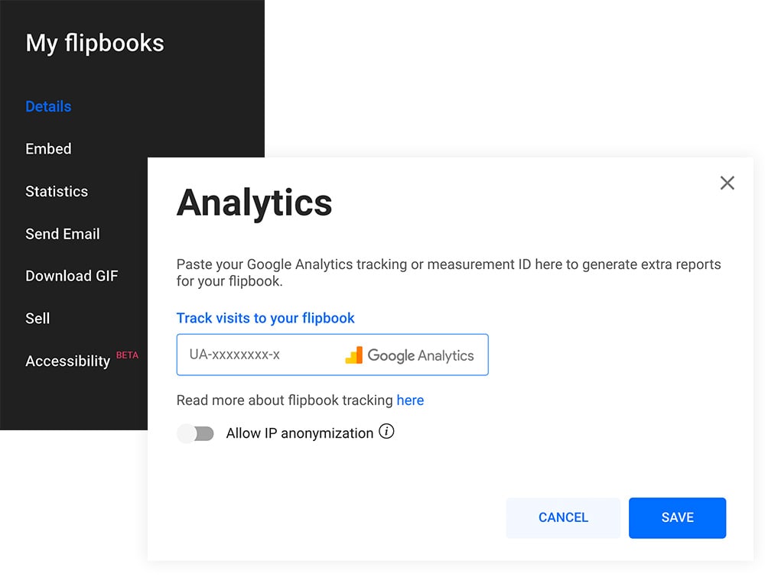This screenshot has height=577, width=765.
Task: Open the Accessibility section
Action: click(68, 361)
